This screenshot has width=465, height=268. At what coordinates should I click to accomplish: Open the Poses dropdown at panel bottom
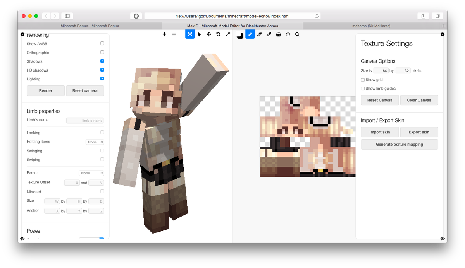[x=91, y=239]
